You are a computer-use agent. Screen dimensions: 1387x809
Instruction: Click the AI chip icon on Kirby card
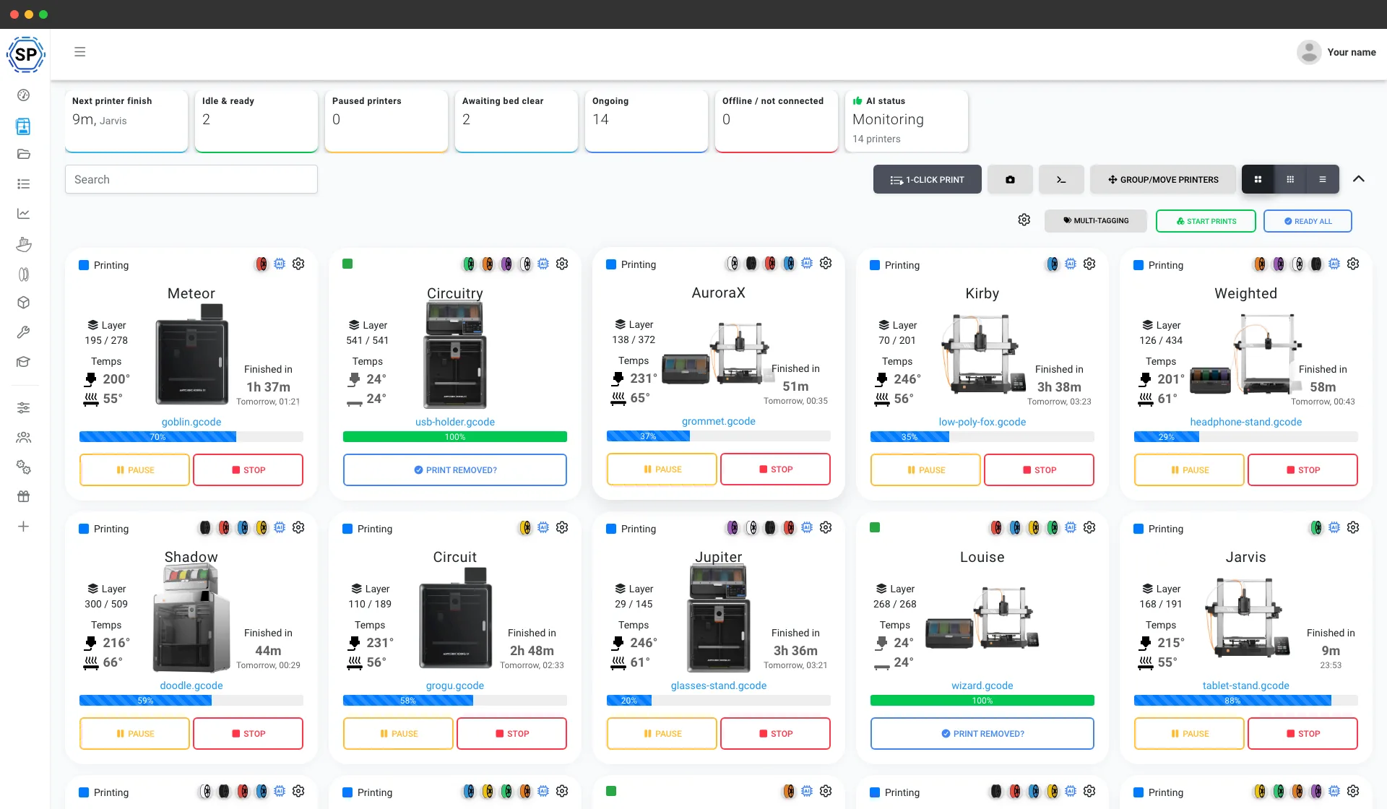coord(1071,264)
